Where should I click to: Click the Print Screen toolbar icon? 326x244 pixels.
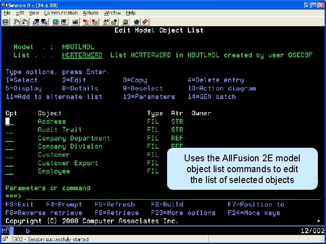point(5,22)
